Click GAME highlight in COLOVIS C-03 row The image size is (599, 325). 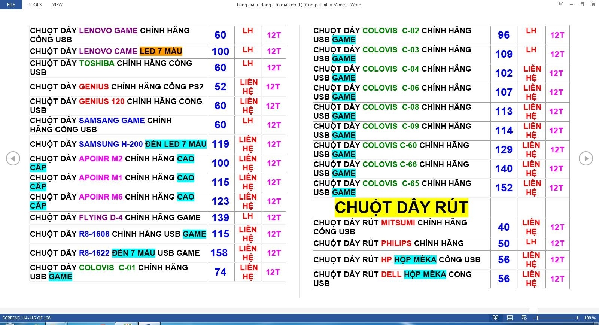[x=344, y=59]
